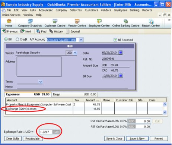Click Clear Splits button
The width and height of the screenshot is (172, 145).
click(x=13, y=139)
